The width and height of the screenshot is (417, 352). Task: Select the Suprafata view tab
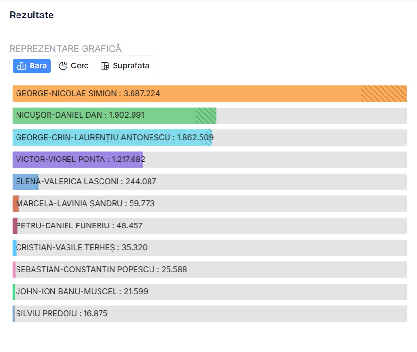[125, 66]
